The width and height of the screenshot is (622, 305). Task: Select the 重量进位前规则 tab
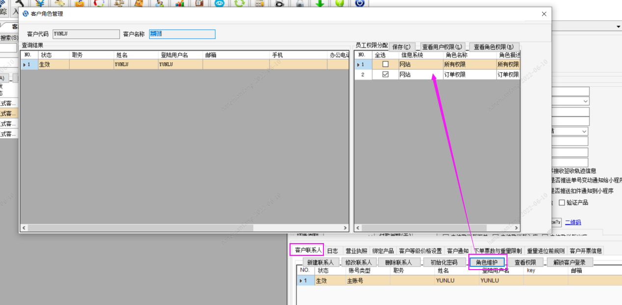pyautogui.click(x=546, y=250)
